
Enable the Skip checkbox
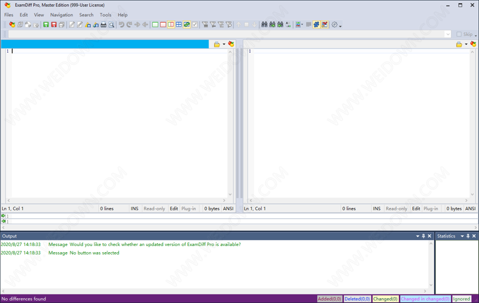point(459,34)
